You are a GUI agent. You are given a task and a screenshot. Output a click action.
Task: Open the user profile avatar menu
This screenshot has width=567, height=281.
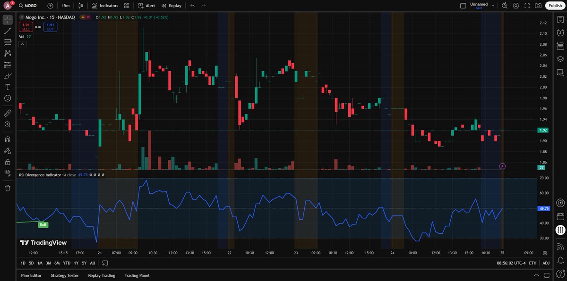point(8,6)
